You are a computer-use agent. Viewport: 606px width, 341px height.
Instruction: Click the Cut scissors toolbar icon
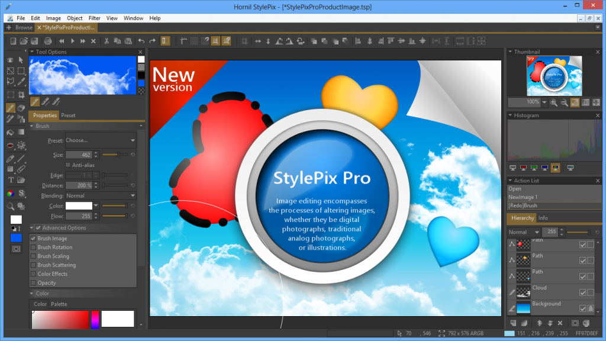(x=107, y=41)
